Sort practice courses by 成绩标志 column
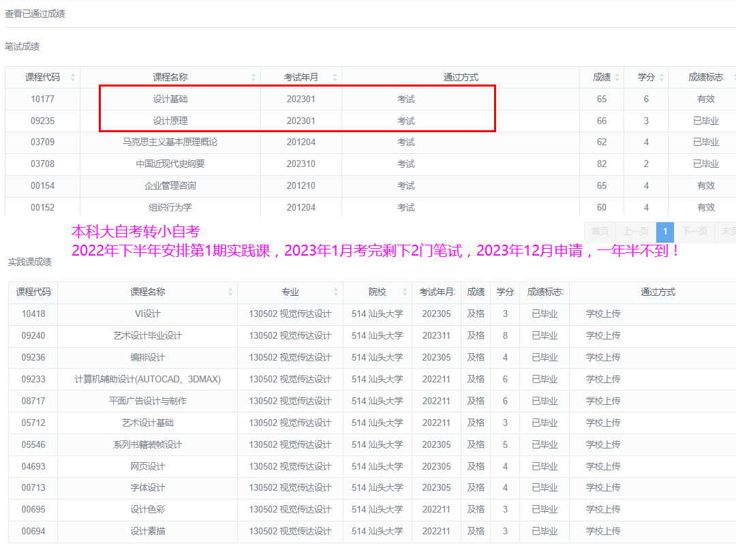The height and width of the screenshot is (548, 736). click(x=545, y=292)
